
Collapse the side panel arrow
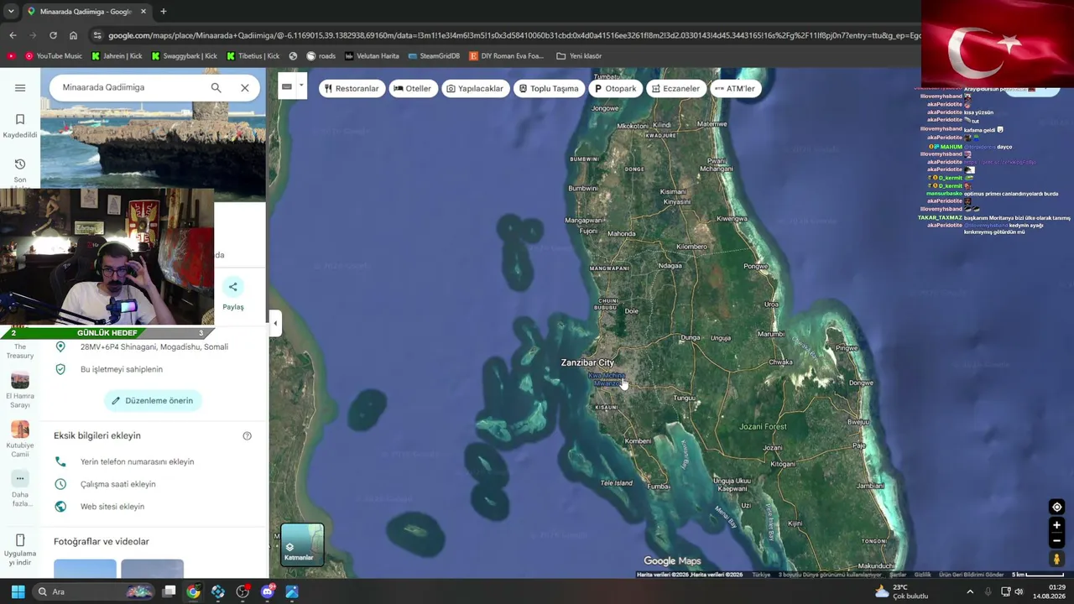275,323
